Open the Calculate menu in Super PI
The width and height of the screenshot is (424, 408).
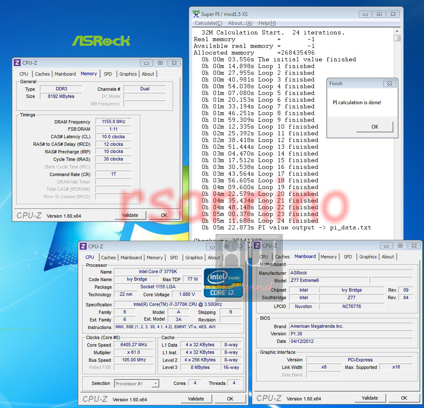click(x=208, y=23)
